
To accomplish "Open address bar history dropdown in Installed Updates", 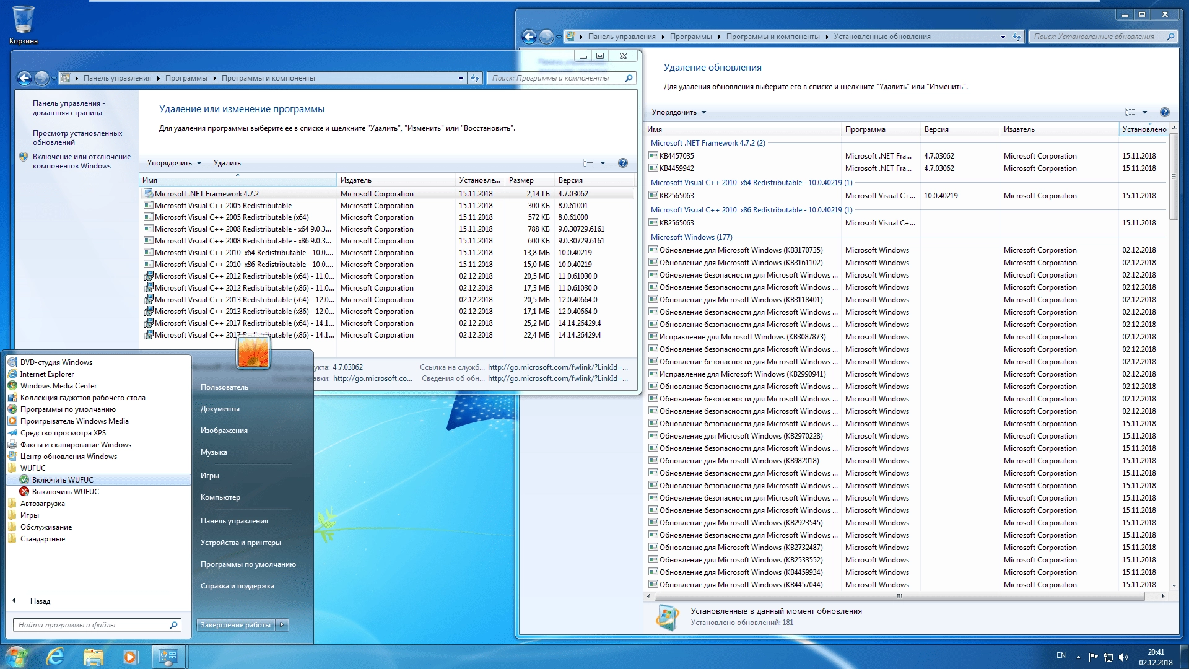I will (x=1003, y=37).
